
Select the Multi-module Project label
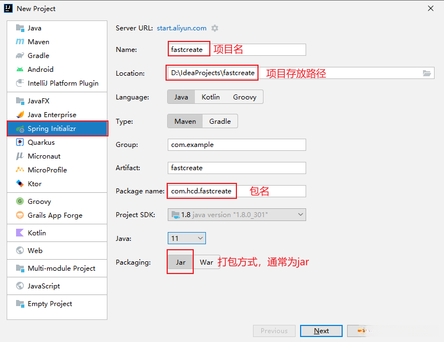click(x=61, y=268)
